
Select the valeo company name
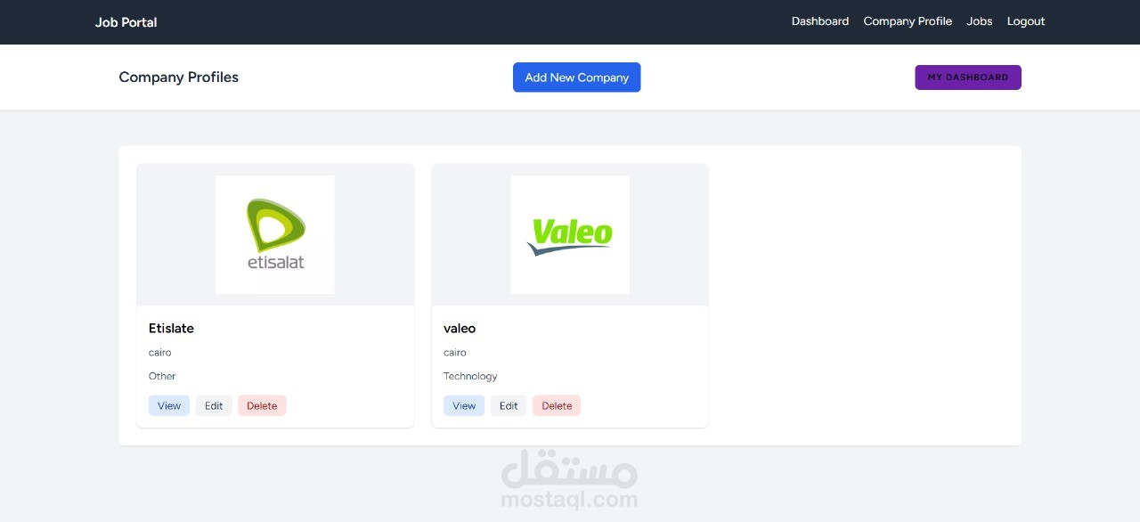click(460, 328)
